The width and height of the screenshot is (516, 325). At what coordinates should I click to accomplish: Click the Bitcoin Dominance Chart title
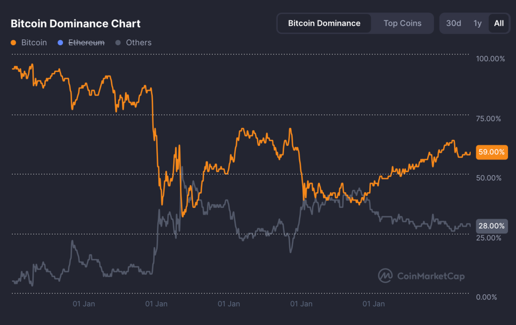pos(75,24)
